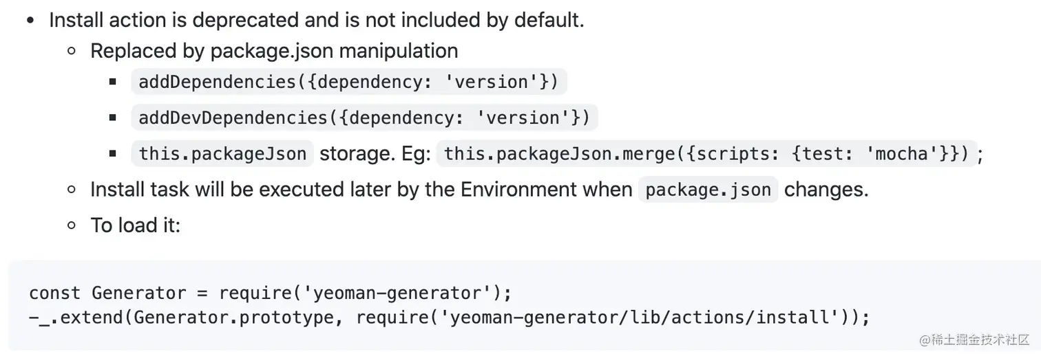The image size is (1041, 358).
Task: Click the package.json inline code badge
Action: point(708,189)
